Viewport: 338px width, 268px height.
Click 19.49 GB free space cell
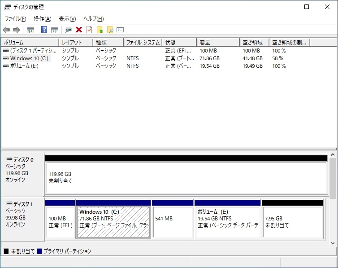tap(253, 66)
